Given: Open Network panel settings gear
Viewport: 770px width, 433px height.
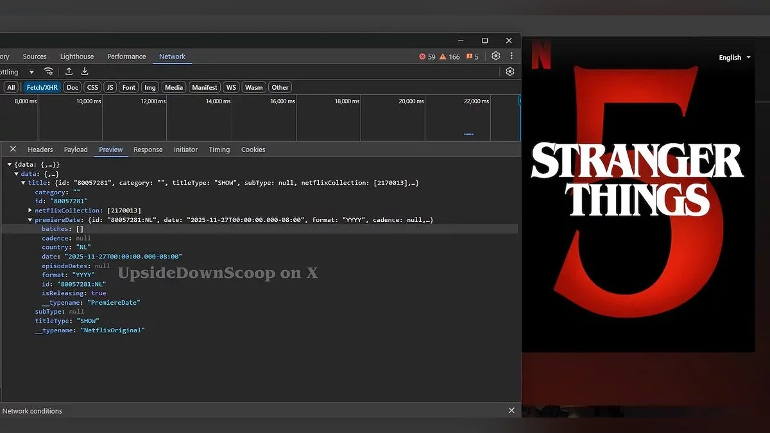Looking at the screenshot, I should [509, 72].
